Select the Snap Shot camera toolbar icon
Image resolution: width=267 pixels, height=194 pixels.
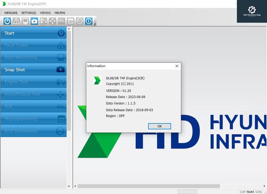(x=34, y=21)
